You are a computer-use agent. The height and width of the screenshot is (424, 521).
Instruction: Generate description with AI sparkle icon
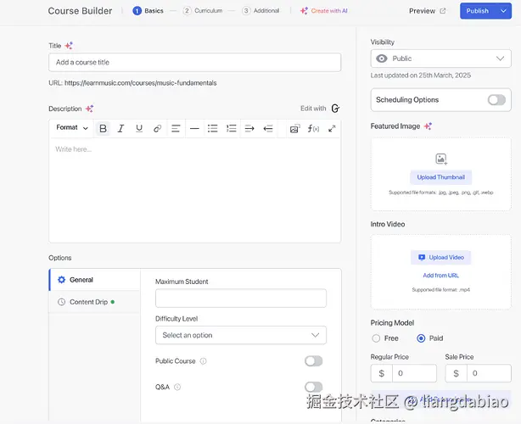coord(89,109)
